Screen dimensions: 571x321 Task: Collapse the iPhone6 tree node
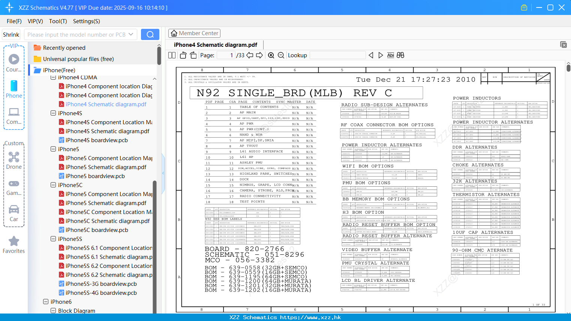(x=46, y=302)
